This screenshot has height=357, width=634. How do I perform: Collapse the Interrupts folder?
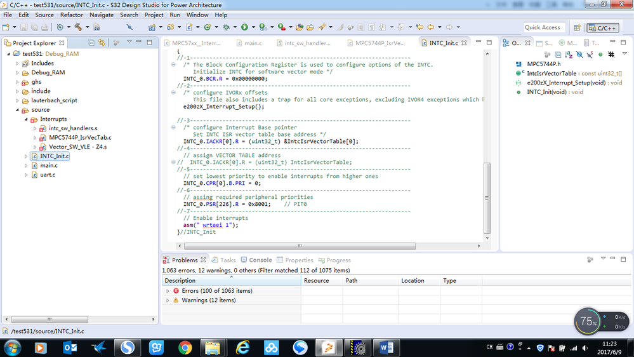(26, 119)
